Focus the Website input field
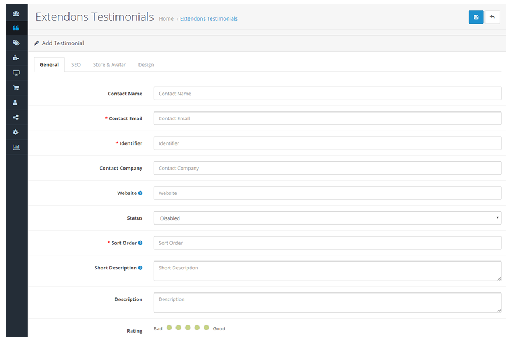Viewport: 513px width, 340px height. click(327, 193)
